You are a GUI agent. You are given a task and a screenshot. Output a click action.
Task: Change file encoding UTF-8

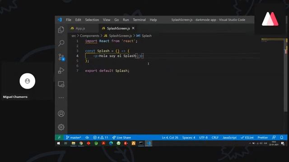coord(203,137)
